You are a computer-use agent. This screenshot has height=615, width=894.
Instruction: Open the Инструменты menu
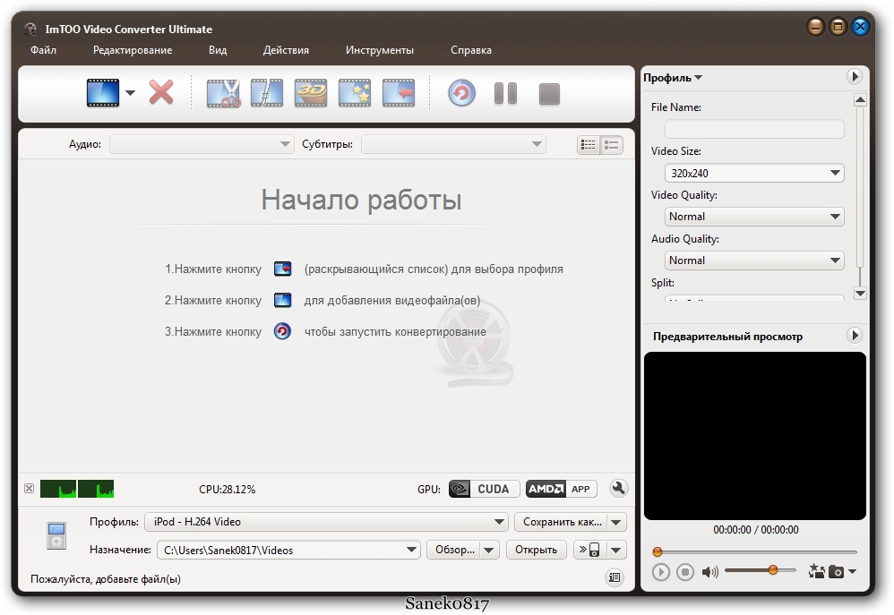coord(380,50)
